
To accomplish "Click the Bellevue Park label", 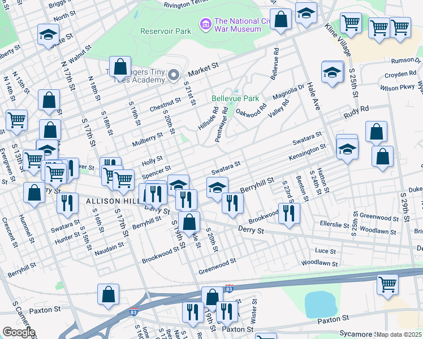I will 235,98.
